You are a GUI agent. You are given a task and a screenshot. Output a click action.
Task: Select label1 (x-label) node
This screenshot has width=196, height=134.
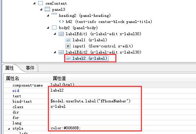pos(90,40)
